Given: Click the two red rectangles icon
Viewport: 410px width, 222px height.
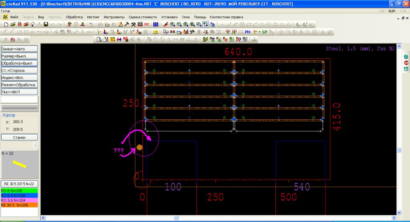Looking at the screenshot, I should click(x=173, y=32).
